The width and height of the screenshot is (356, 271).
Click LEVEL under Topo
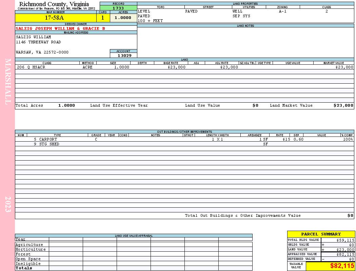144,11
